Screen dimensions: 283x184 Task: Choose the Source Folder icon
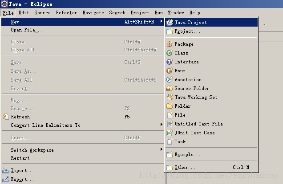[x=170, y=88]
